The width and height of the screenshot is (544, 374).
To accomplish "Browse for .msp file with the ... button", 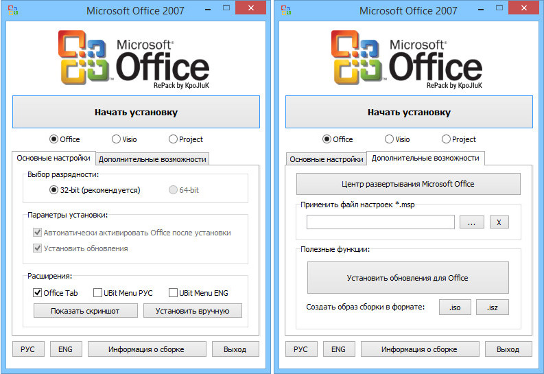I will click(x=471, y=222).
